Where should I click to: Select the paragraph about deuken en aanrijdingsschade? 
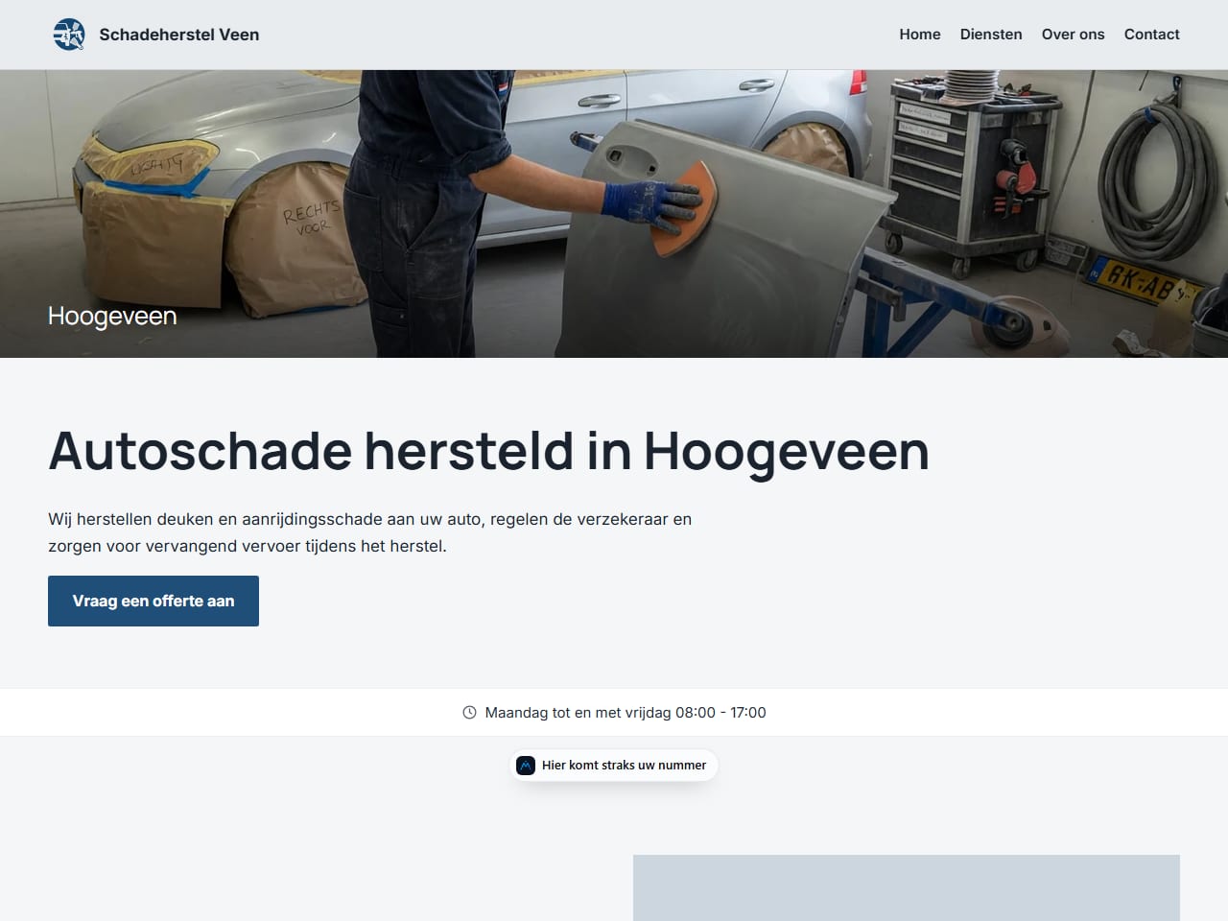(370, 532)
